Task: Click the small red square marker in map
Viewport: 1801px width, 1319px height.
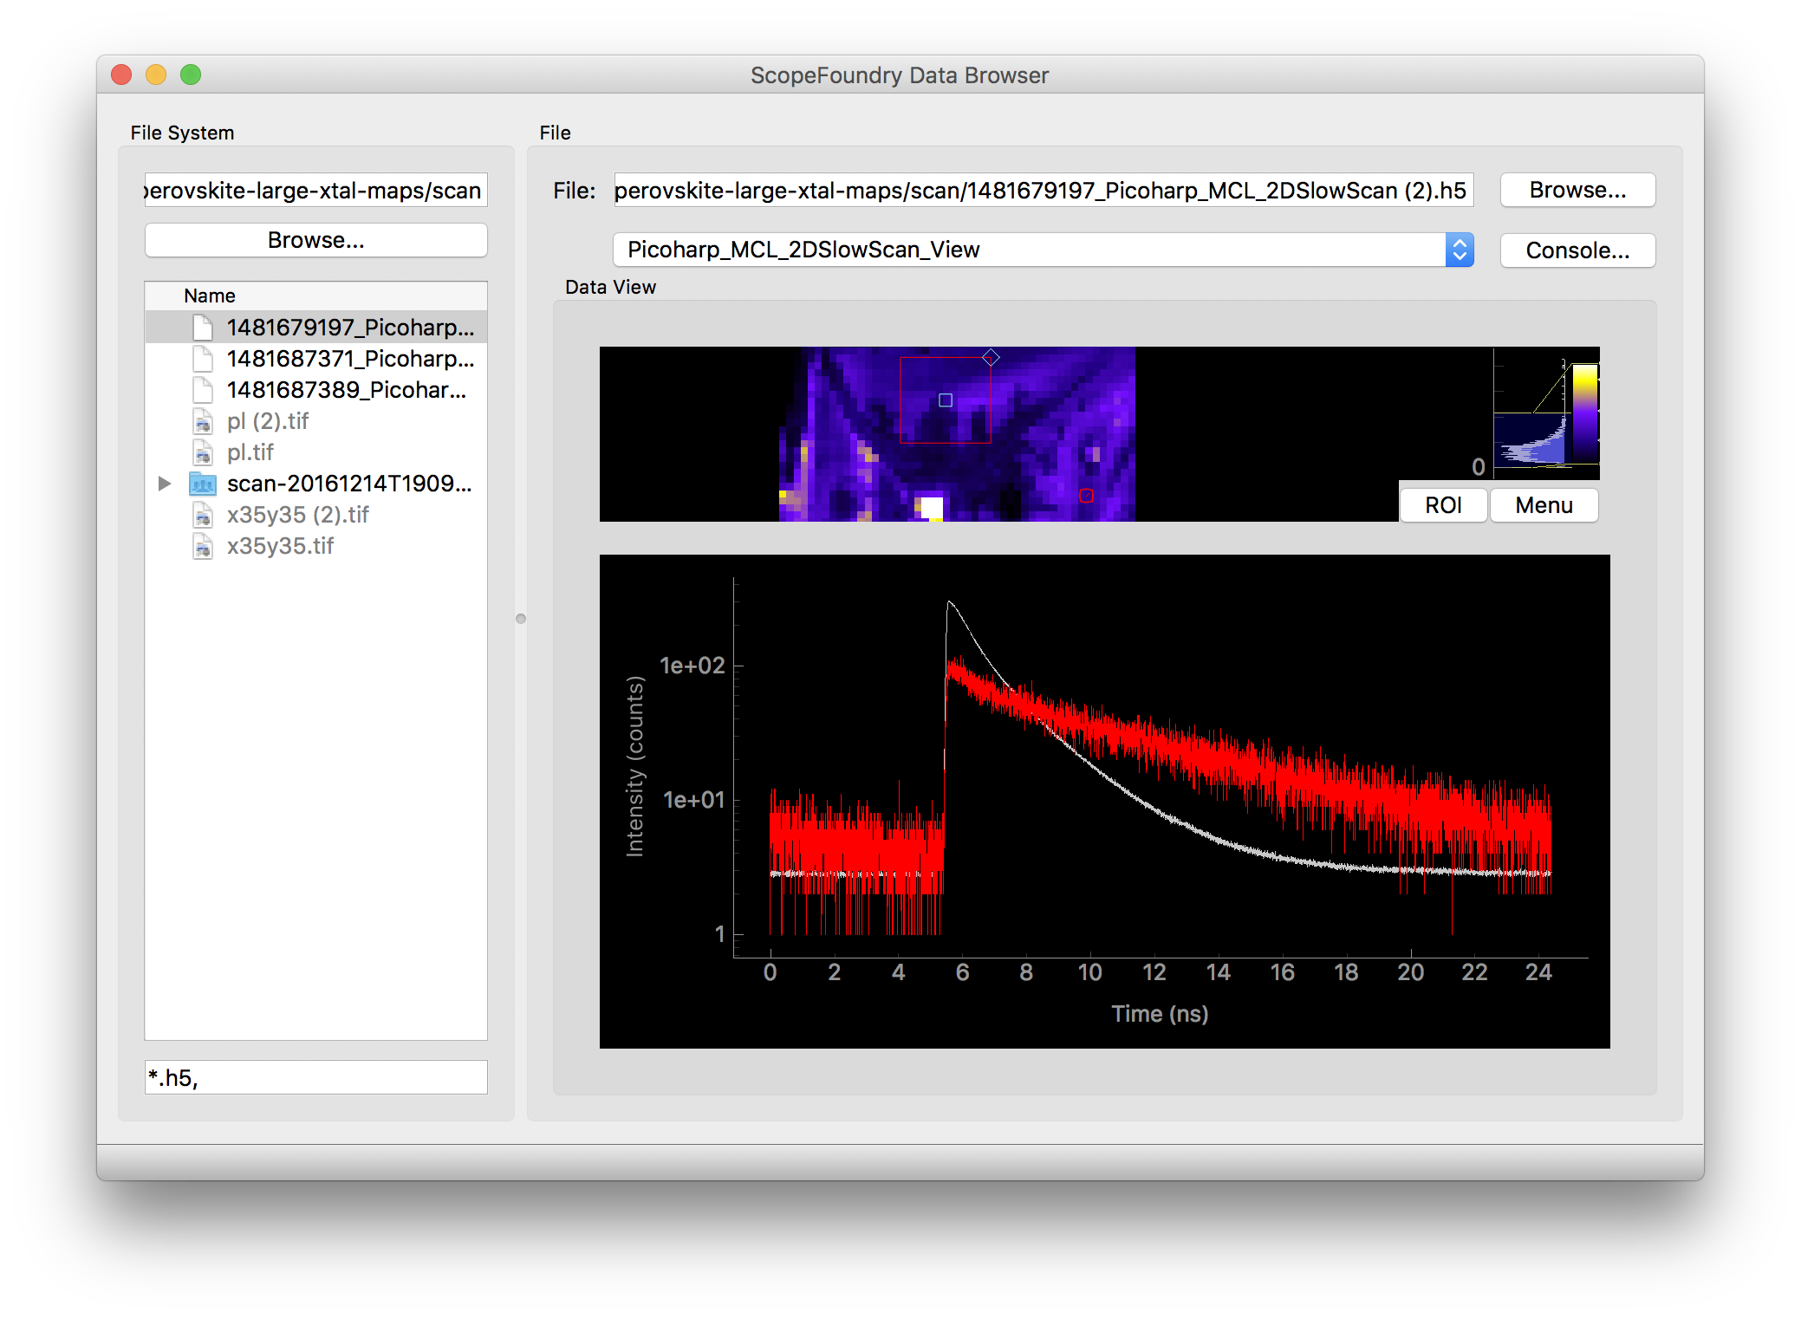Action: pos(1086,496)
